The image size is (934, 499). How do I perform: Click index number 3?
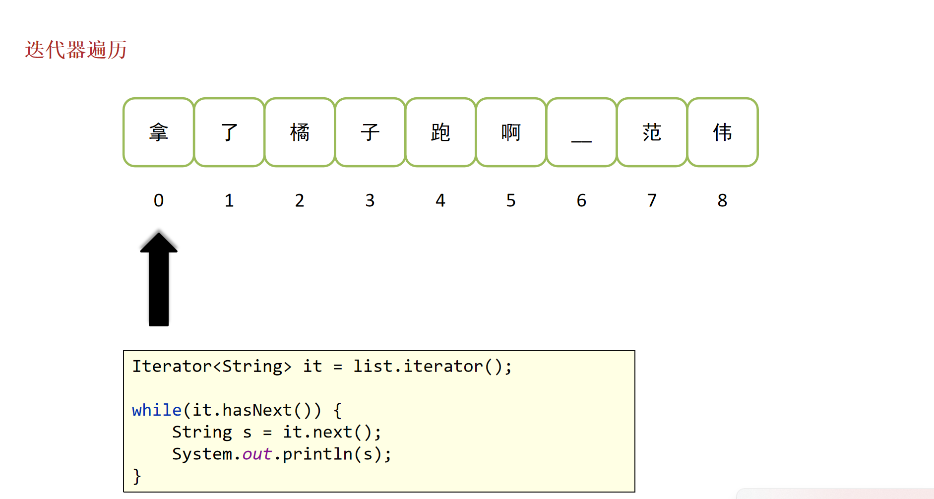click(x=370, y=200)
